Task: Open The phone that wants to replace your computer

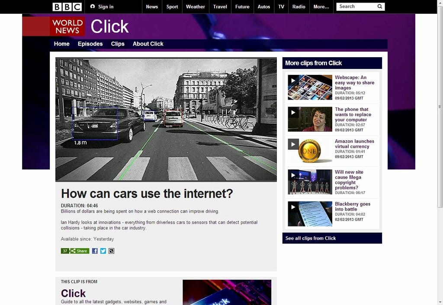Action: tap(353, 114)
